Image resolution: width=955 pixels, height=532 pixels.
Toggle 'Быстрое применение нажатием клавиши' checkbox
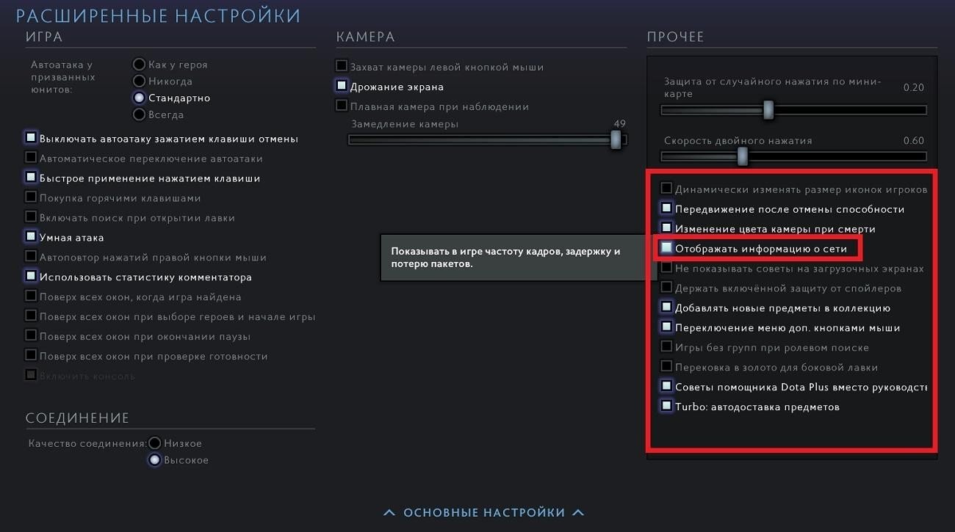31,178
